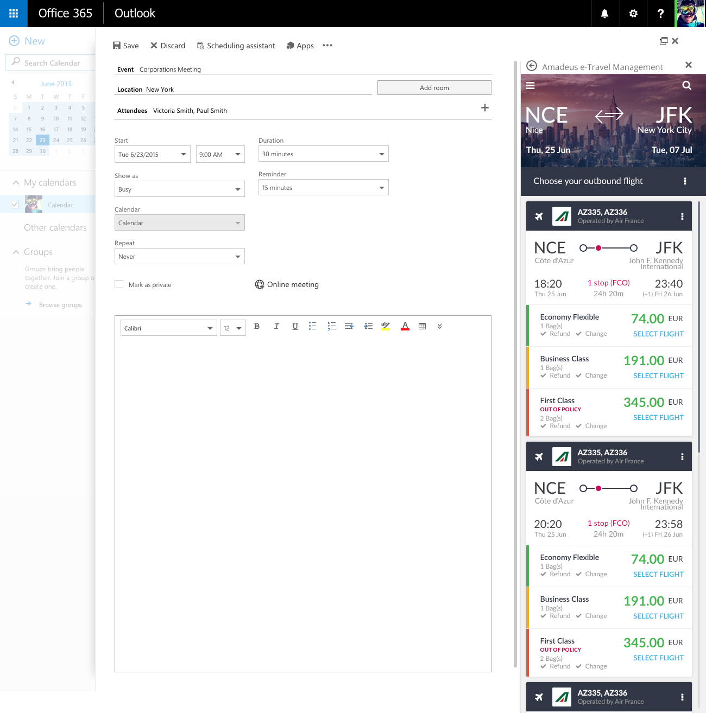Select Economy Flexible on 18:20 flight

pyautogui.click(x=658, y=334)
